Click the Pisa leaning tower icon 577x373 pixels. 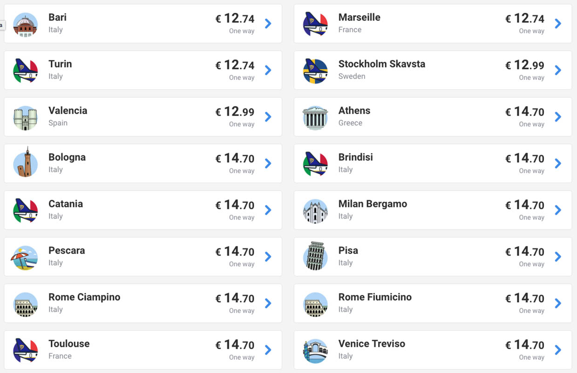click(315, 256)
